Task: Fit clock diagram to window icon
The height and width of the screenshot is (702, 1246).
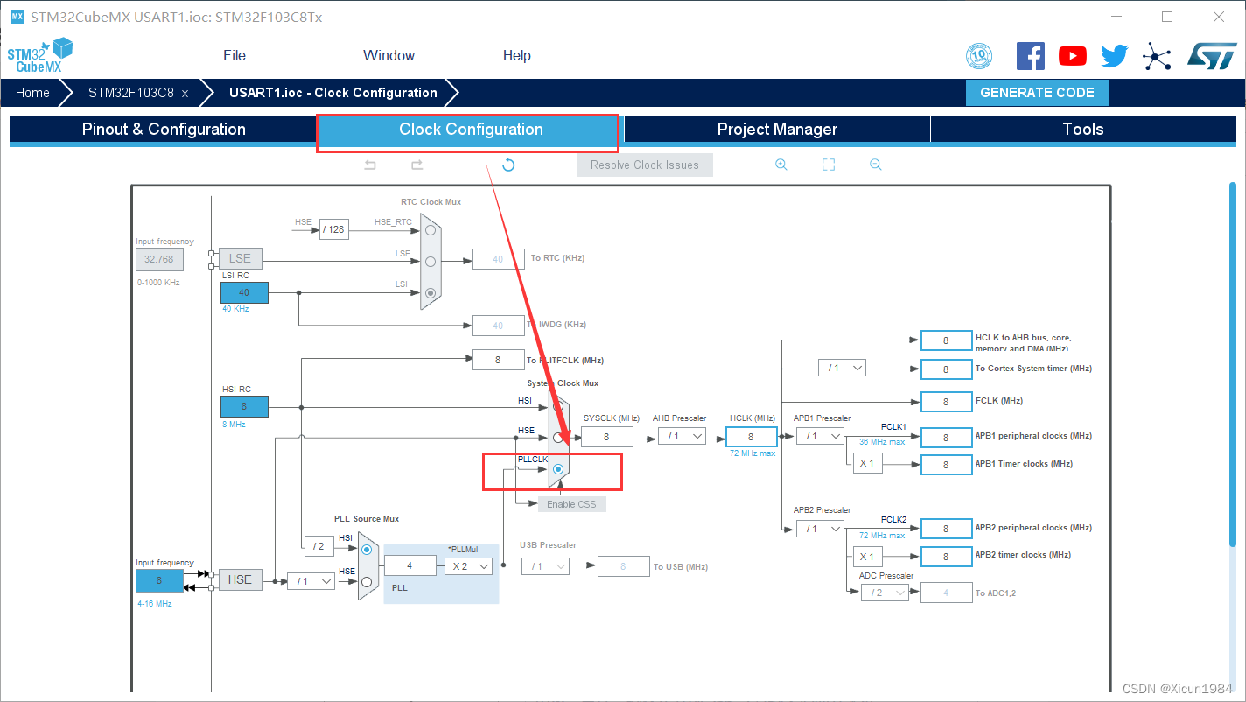Action: coord(829,165)
